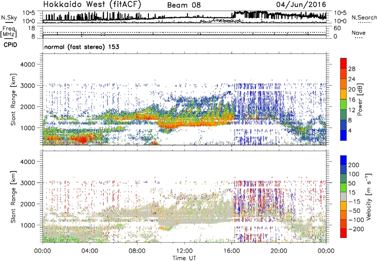Click the date '04/Jun/2016'
This screenshot has width=377, height=261.
click(x=301, y=5)
